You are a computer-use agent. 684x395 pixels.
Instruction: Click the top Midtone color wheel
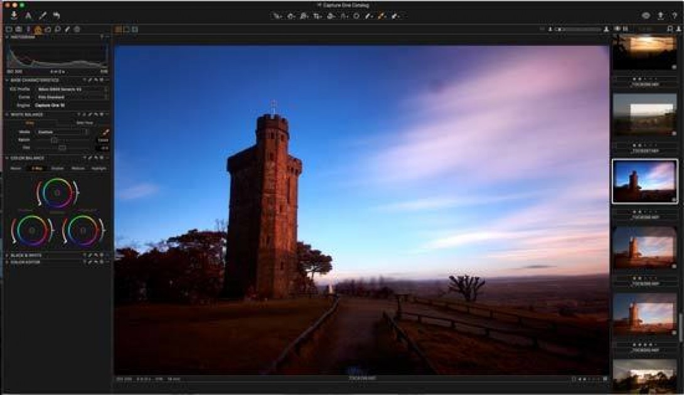(57, 192)
